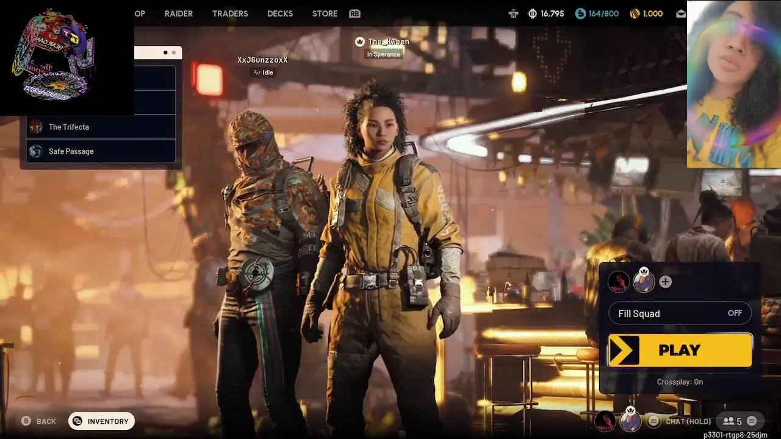Select the first squad member avatar in Play panel
The width and height of the screenshot is (781, 439).
[618, 282]
